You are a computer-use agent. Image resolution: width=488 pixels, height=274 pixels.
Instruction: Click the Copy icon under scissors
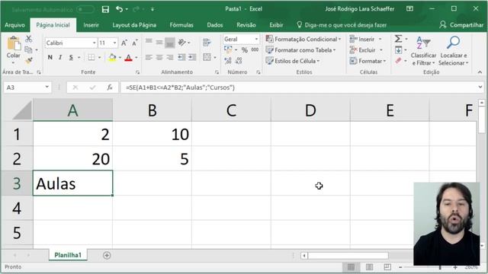(x=28, y=49)
